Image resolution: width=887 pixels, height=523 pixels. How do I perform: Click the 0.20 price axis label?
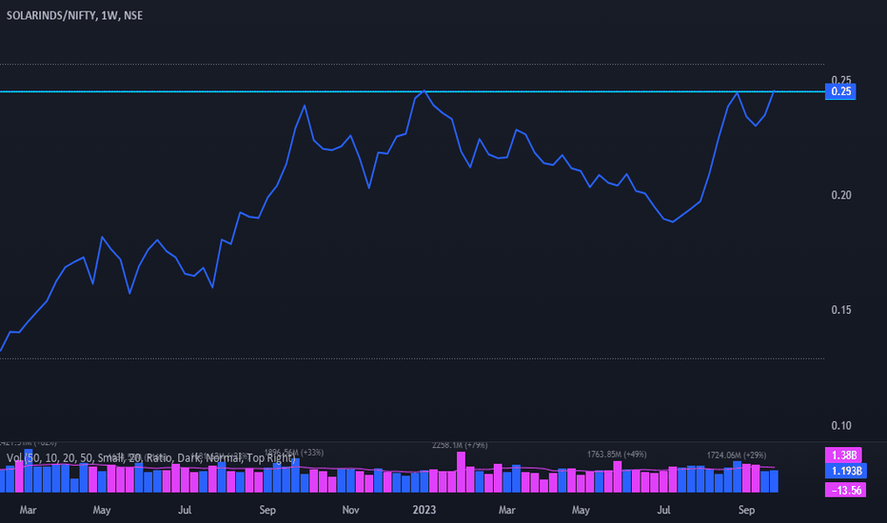pyautogui.click(x=840, y=195)
